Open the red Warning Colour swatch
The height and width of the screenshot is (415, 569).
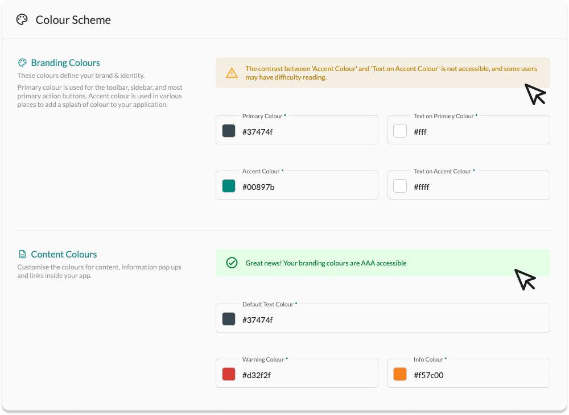point(229,374)
